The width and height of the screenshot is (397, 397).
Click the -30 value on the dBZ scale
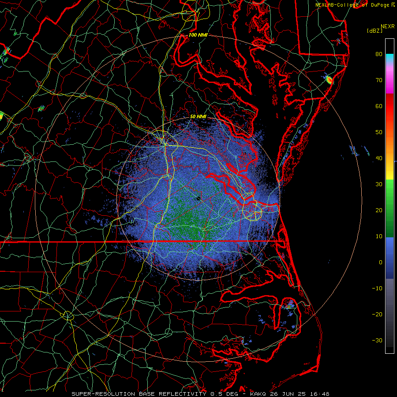pos(377,340)
